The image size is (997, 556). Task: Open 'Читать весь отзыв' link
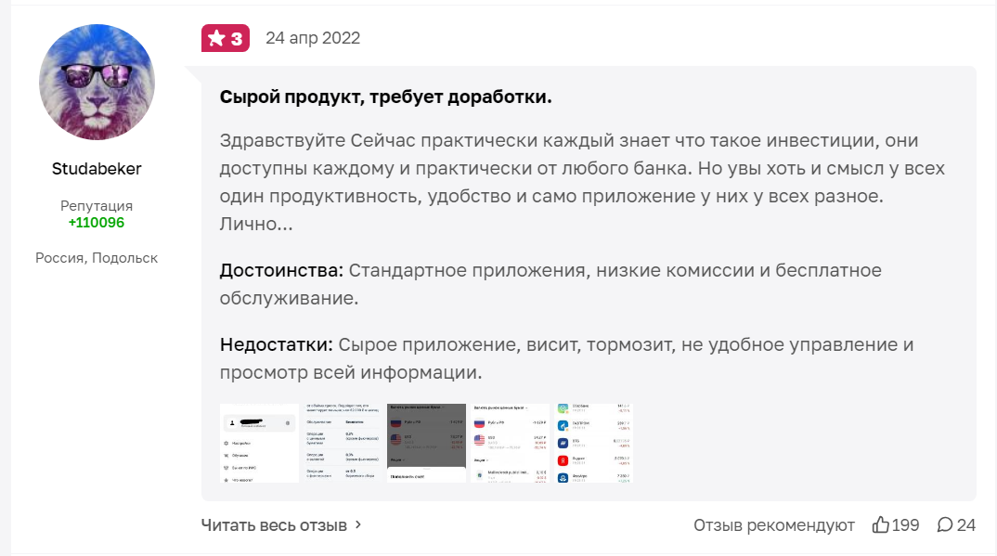pos(274,525)
